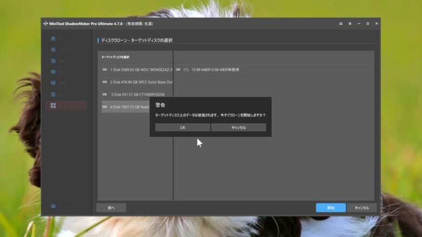Confirm the warning dialog with OK
The image size is (422, 237).
[182, 127]
